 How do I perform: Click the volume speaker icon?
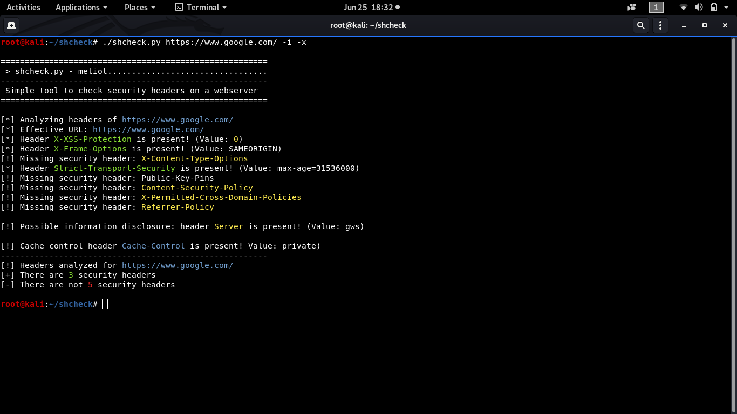point(699,8)
